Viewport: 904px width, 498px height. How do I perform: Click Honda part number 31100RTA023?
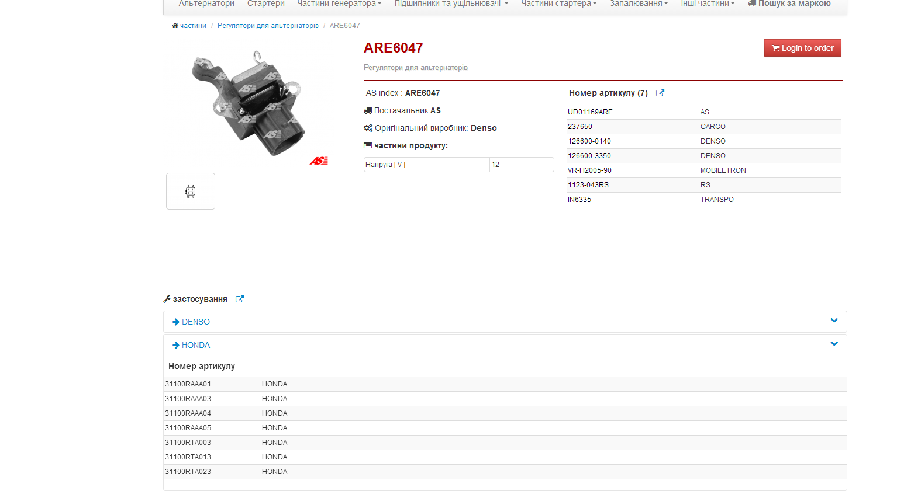(x=188, y=472)
